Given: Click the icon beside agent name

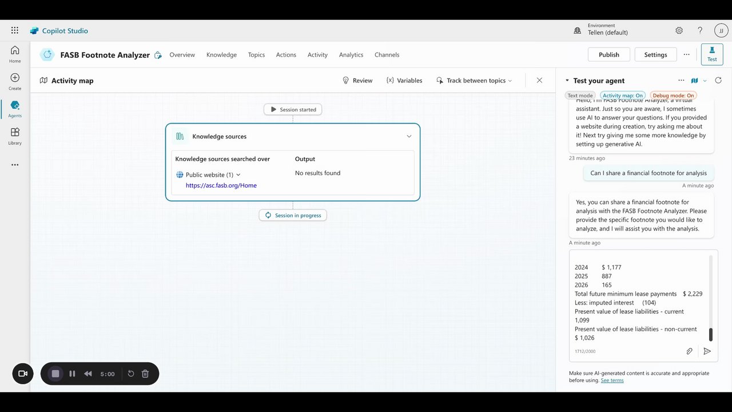Looking at the screenshot, I should 158,55.
